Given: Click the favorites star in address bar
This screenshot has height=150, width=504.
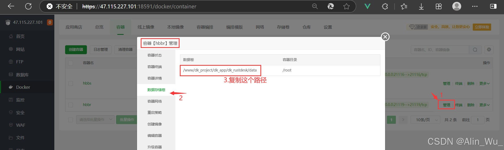Looking at the screenshot, I should 346,6.
